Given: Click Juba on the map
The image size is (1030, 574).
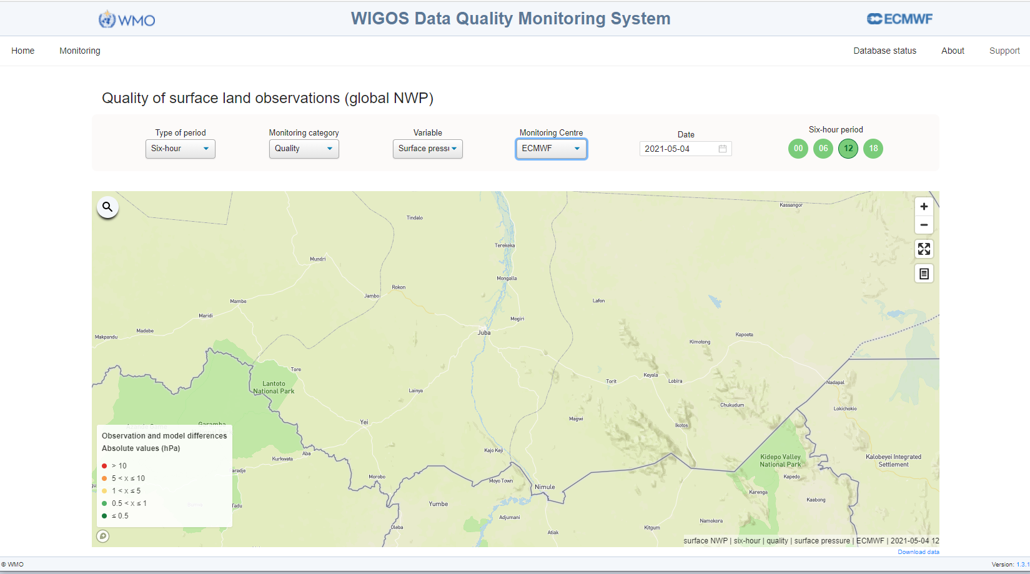Looking at the screenshot, I should pyautogui.click(x=484, y=333).
